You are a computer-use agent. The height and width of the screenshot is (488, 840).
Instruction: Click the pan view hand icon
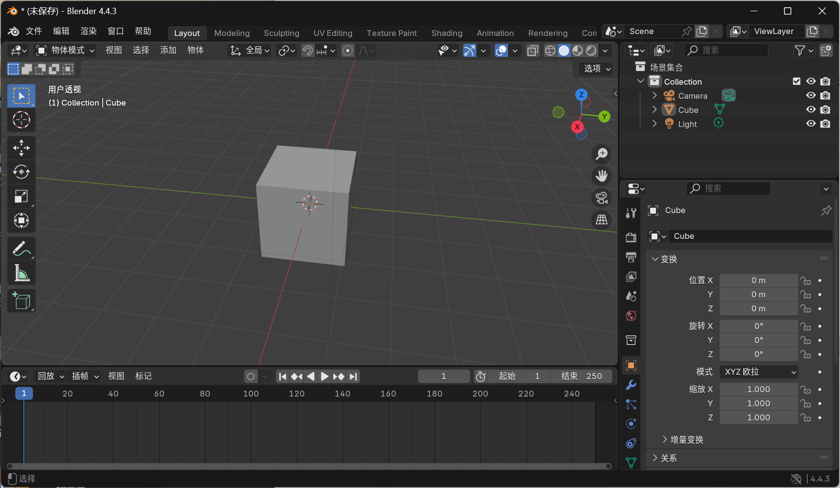pyautogui.click(x=602, y=176)
